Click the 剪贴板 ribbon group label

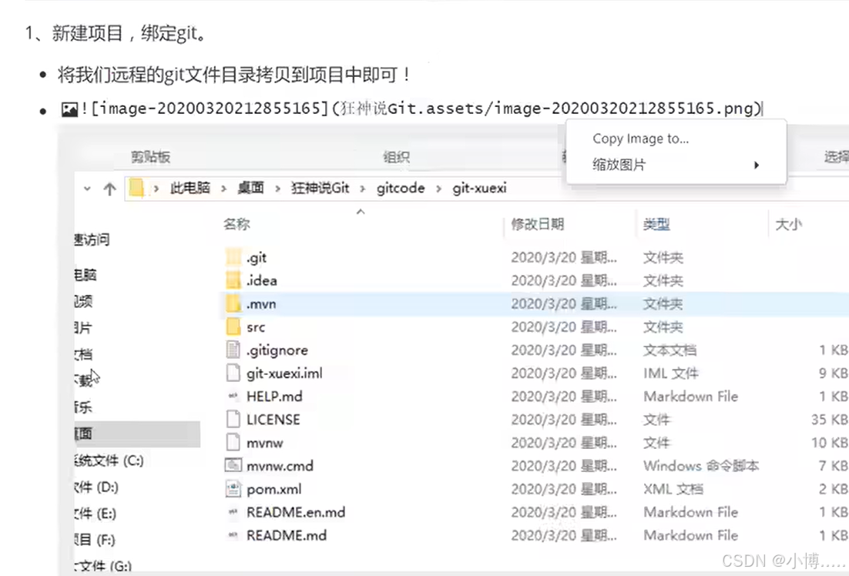[150, 157]
